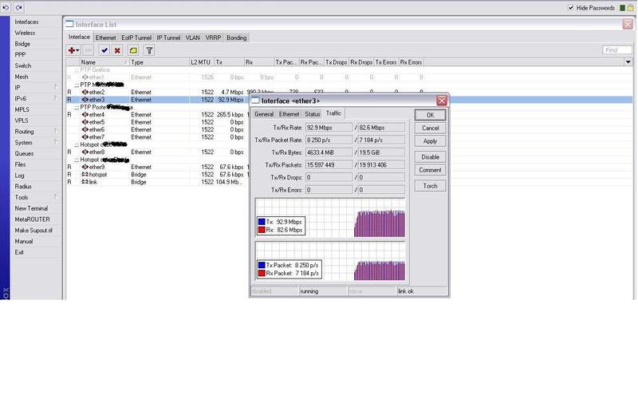Expand the Tools submenu
This screenshot has width=638, height=399.
[34, 197]
